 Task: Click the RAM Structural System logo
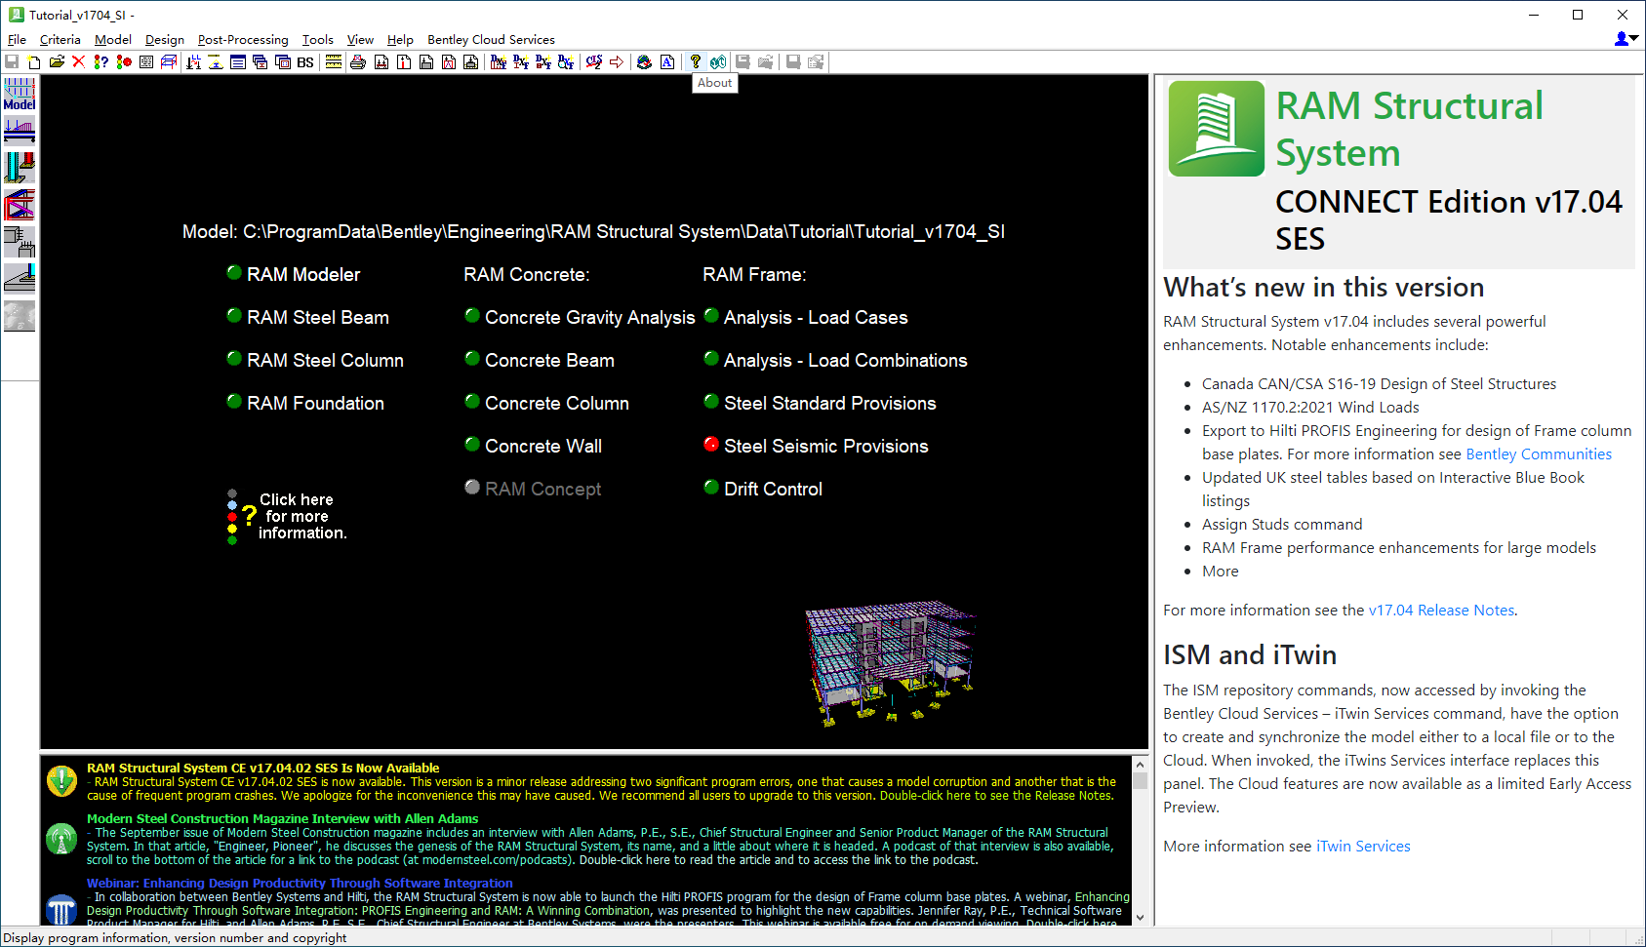pyautogui.click(x=1217, y=129)
